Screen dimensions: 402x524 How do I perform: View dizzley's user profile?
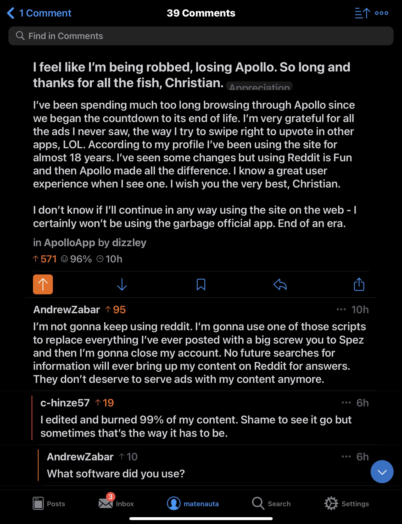point(129,243)
